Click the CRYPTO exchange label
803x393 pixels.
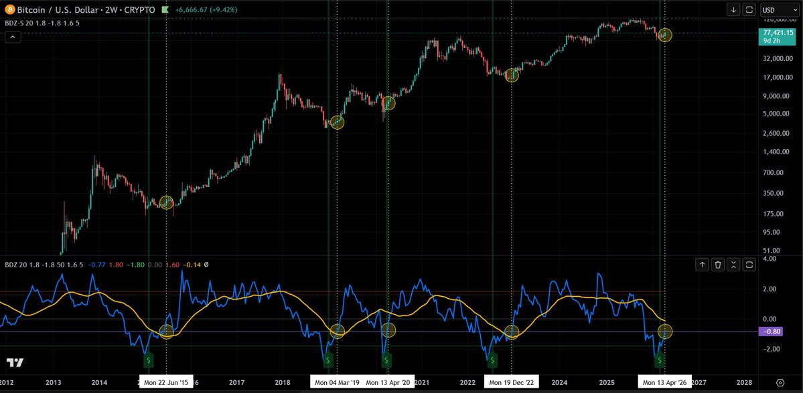point(139,9)
